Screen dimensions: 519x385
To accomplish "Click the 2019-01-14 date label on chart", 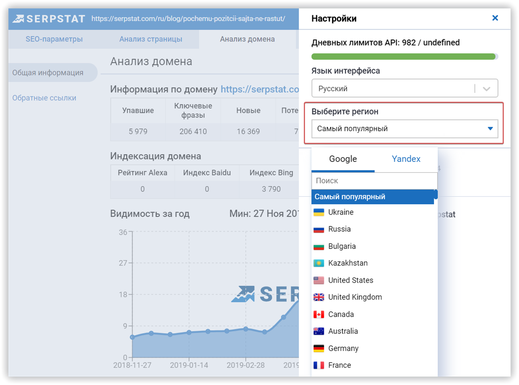I will coord(189,365).
